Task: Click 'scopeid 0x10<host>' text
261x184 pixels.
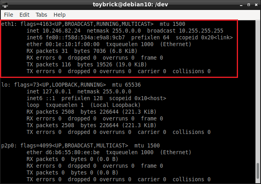Action: click(138, 98)
